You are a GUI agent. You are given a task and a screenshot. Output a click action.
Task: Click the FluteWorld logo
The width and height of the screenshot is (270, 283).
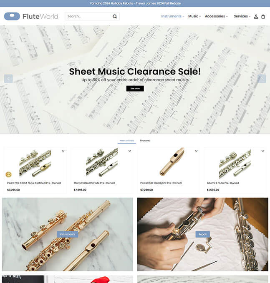coord(31,16)
